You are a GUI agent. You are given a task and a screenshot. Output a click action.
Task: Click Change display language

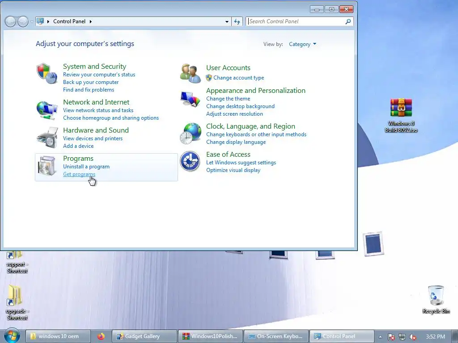pos(236,142)
